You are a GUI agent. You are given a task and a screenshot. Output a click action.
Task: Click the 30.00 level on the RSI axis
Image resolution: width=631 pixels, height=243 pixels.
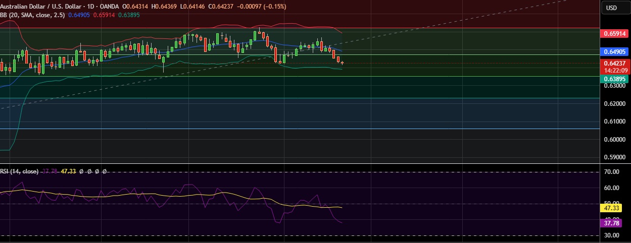coord(612,235)
